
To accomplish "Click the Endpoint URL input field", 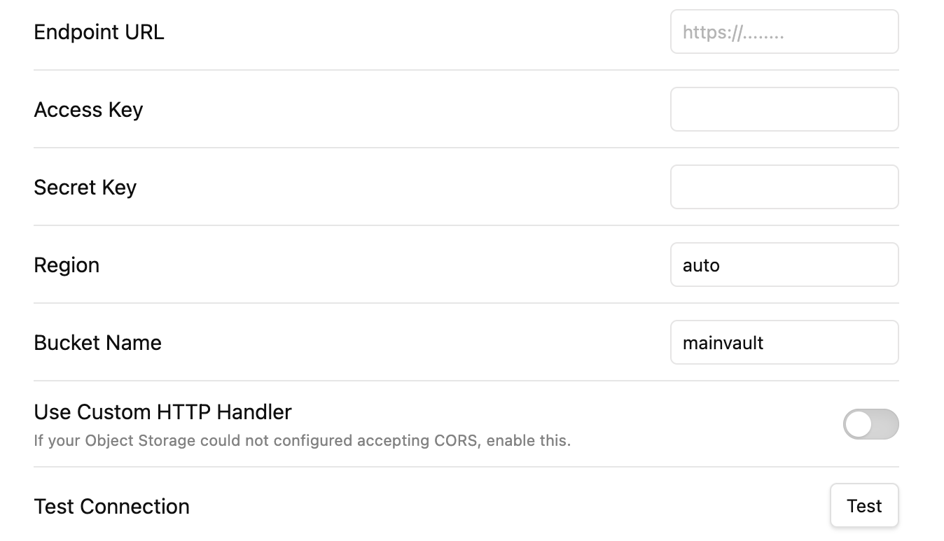I will pyautogui.click(x=784, y=32).
